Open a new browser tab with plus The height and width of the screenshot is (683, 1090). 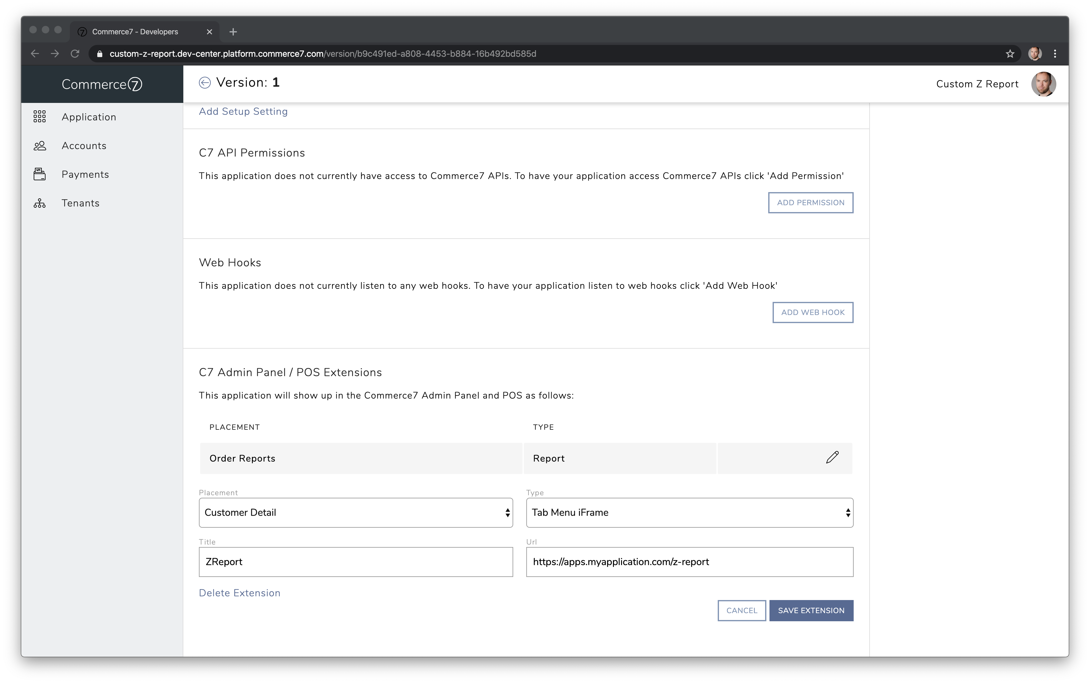[x=233, y=31]
